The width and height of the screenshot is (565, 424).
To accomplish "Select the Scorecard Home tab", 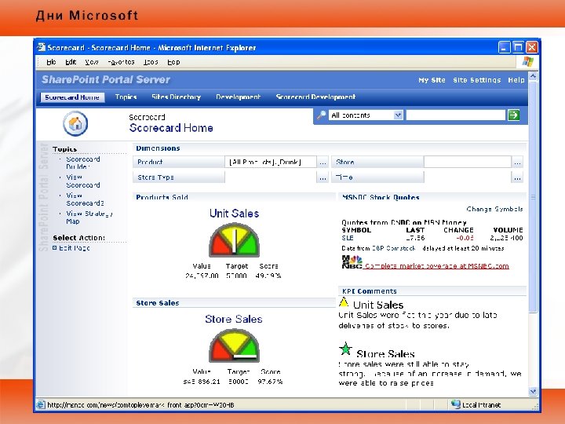I will tap(72, 97).
